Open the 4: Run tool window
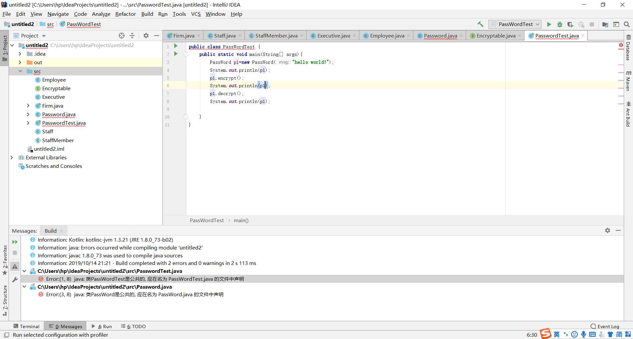 coord(102,326)
